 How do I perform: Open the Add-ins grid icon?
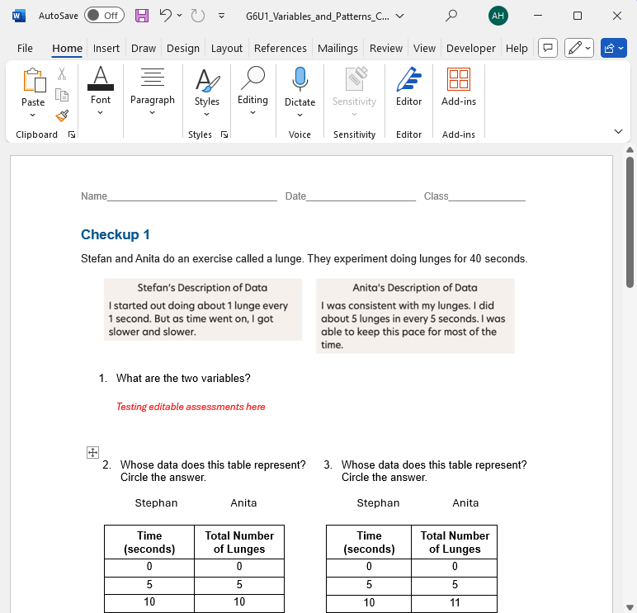(458, 81)
